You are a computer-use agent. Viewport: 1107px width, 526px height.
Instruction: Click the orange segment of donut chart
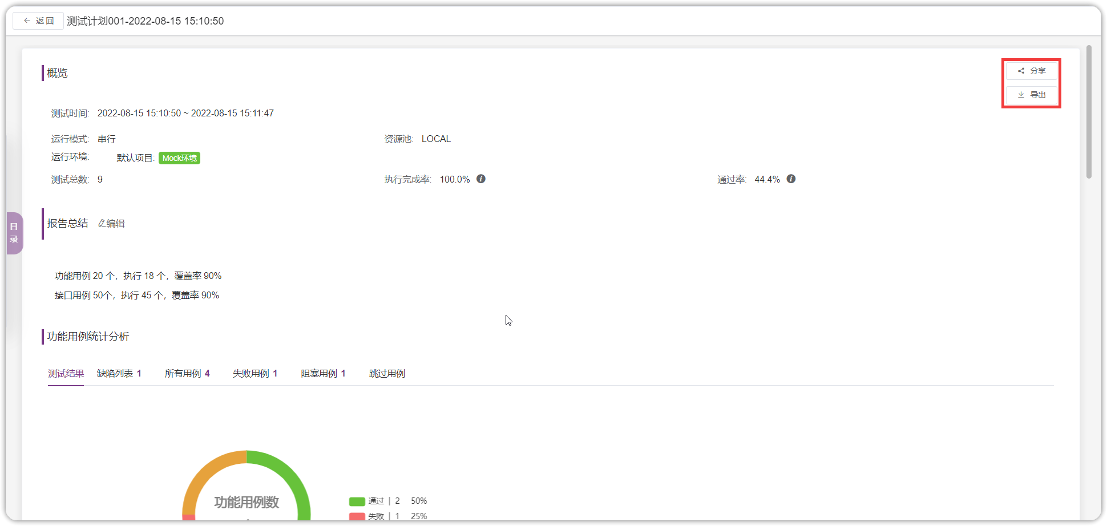[205, 472]
